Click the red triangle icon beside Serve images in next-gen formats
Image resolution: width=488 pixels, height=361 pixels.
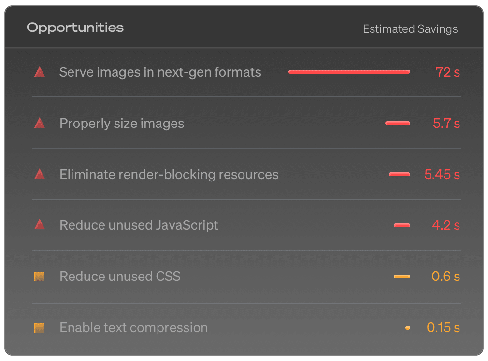tap(40, 72)
